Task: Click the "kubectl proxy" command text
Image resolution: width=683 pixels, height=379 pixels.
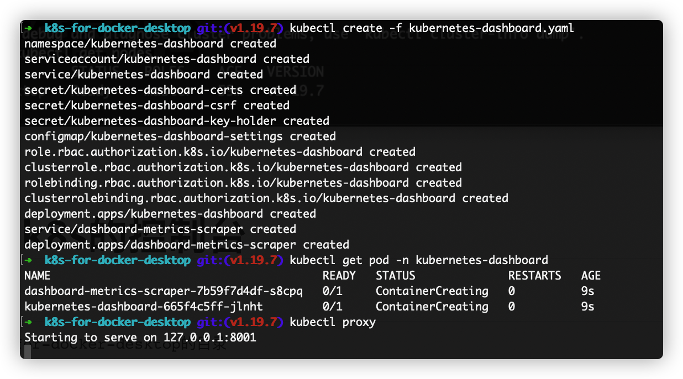Action: [332, 322]
